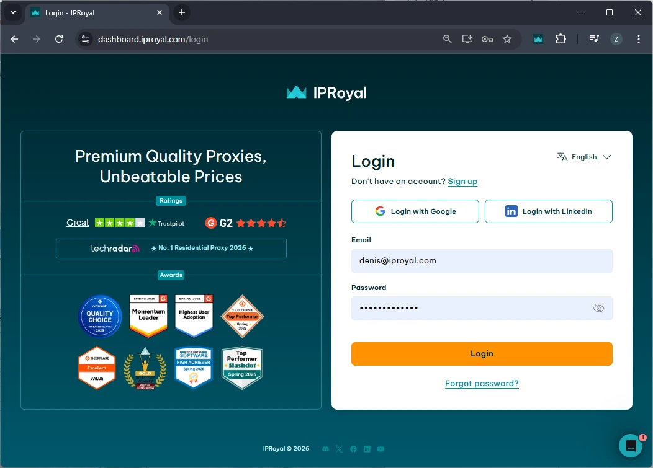The height and width of the screenshot is (468, 653).
Task: Show password using the eye toggle
Action: pyautogui.click(x=598, y=308)
